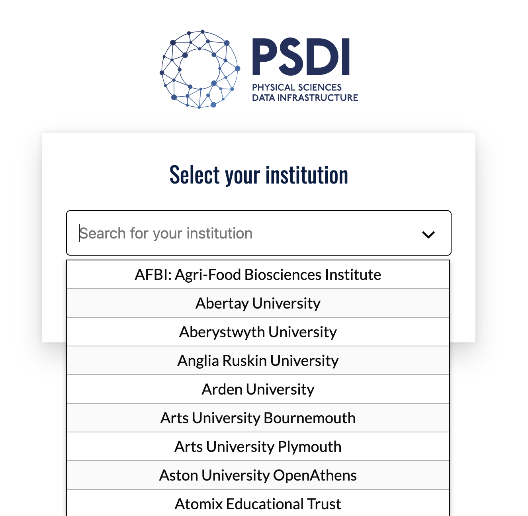Choose Abertay University from the list
Screen dimensions: 528x516
pos(258,303)
